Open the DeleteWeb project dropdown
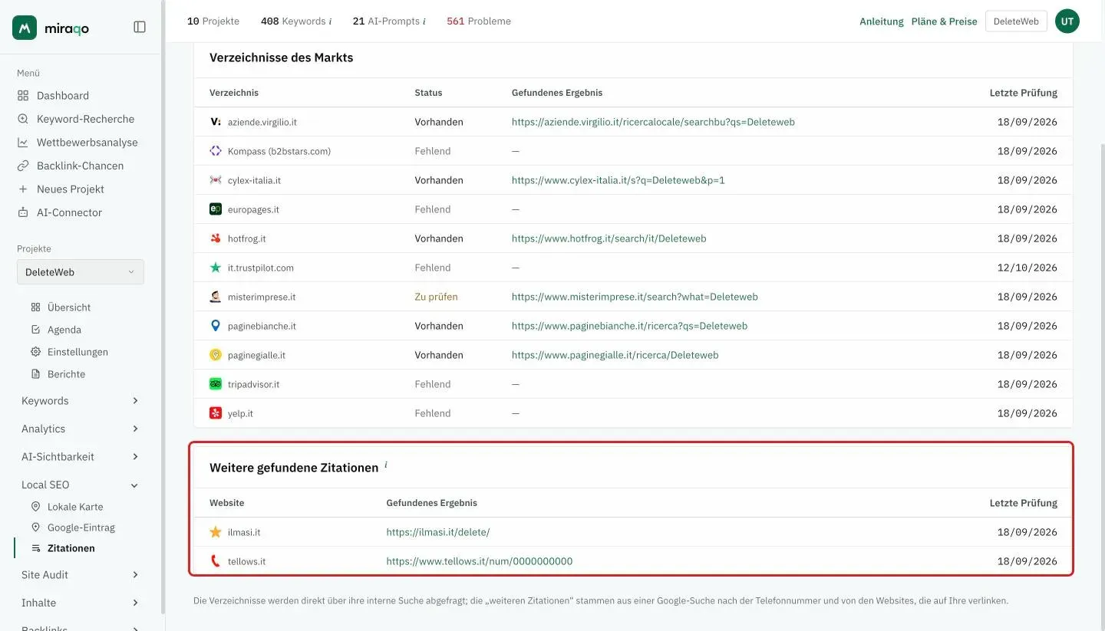The height and width of the screenshot is (631, 1105). 81,272
